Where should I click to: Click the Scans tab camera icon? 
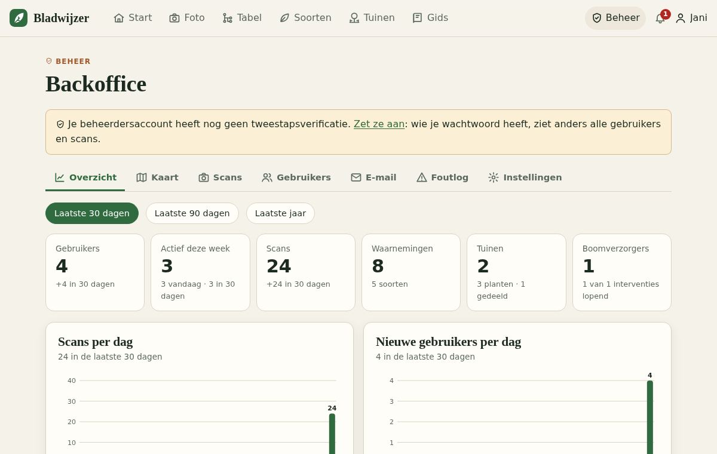coord(204,177)
